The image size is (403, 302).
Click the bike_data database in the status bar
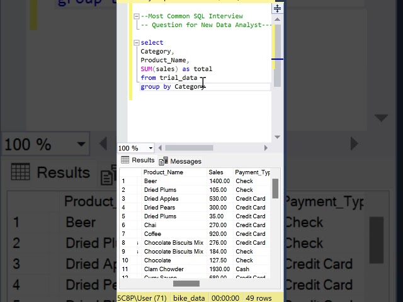pyautogui.click(x=189, y=298)
